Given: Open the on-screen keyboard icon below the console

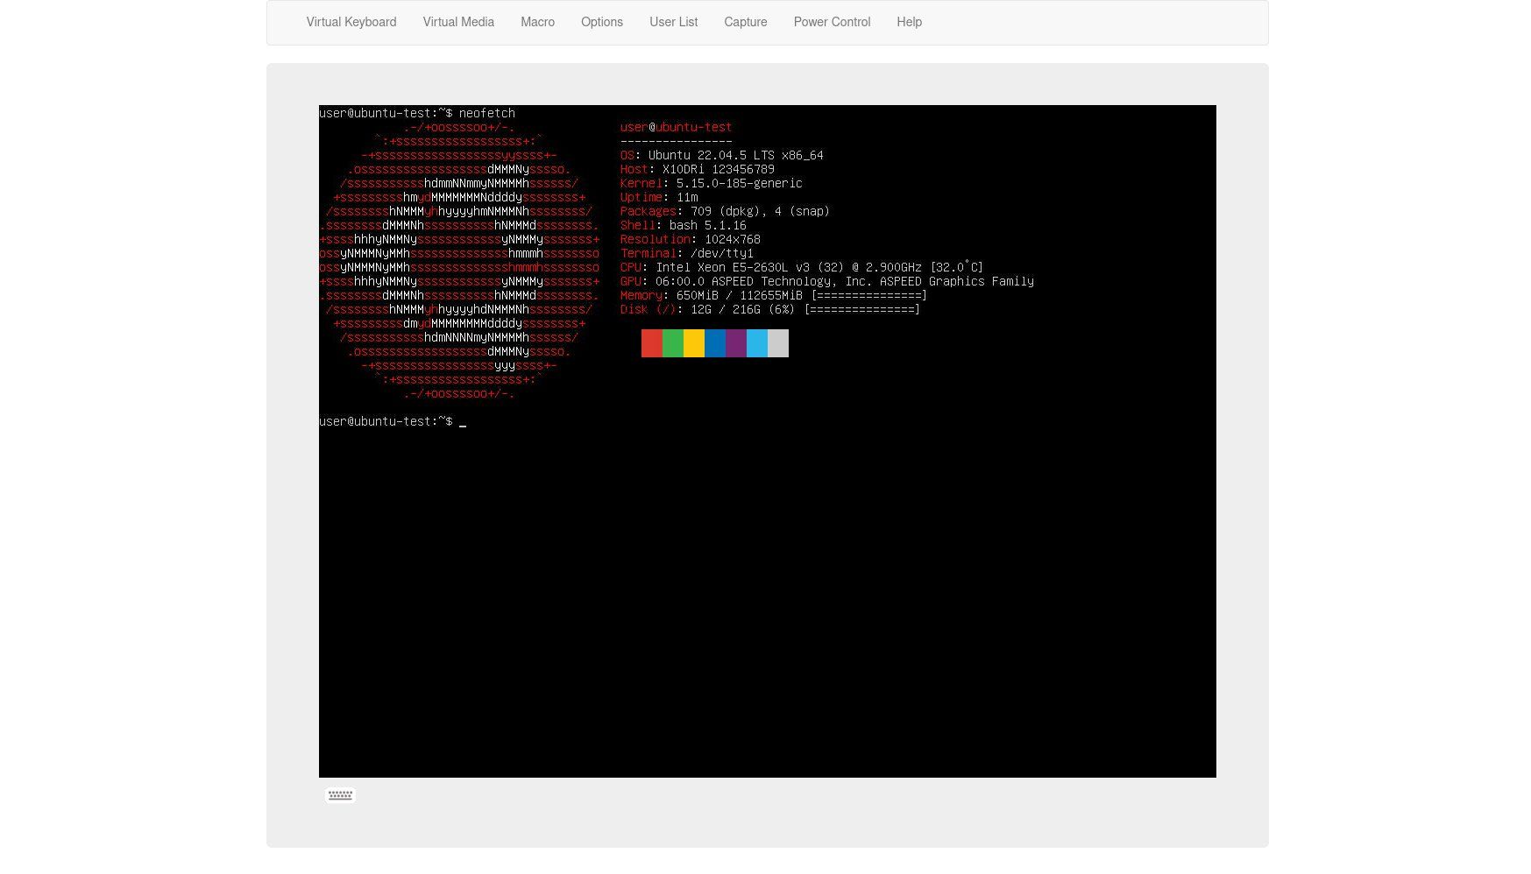Looking at the screenshot, I should click(340, 795).
